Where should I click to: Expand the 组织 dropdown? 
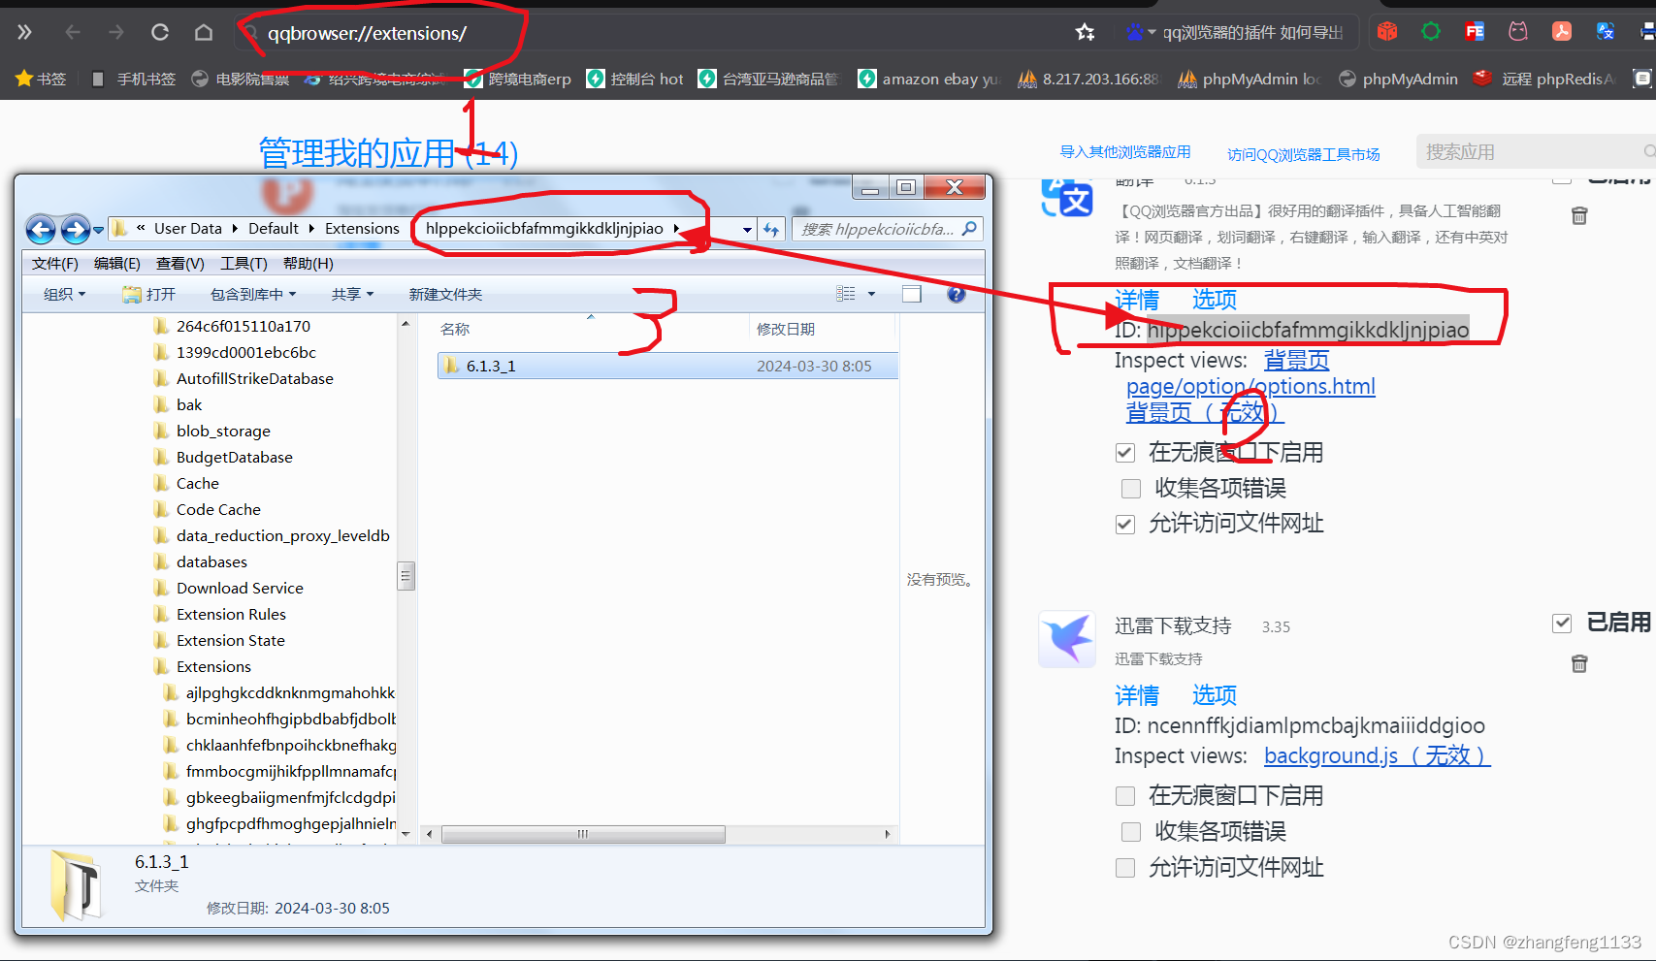pyautogui.click(x=64, y=294)
